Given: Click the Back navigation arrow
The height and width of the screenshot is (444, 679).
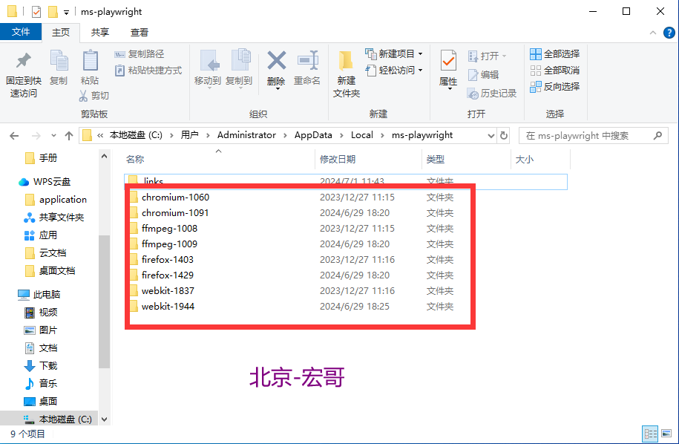Looking at the screenshot, I should tap(14, 136).
